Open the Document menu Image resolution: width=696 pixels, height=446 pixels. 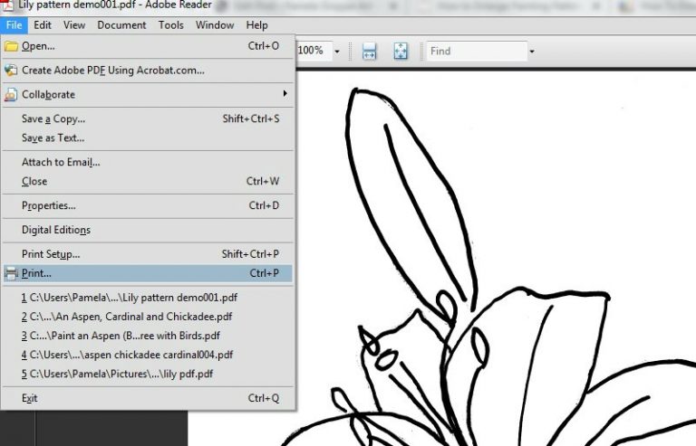pyautogui.click(x=121, y=25)
